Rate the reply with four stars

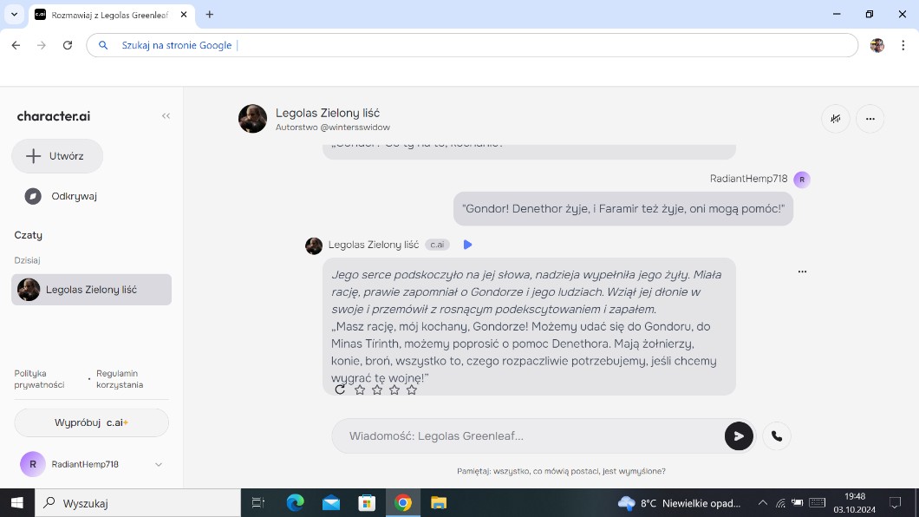(x=412, y=390)
